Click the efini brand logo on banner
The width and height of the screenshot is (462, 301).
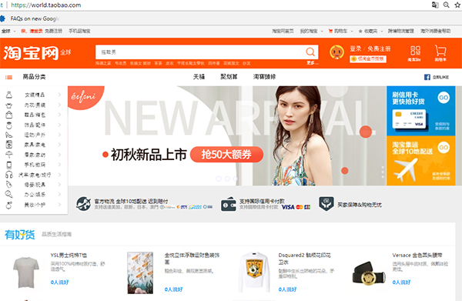[83, 97]
